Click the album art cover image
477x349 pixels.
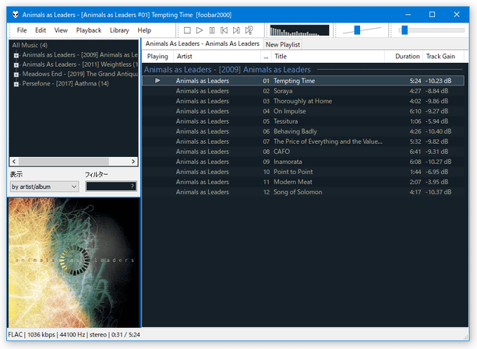tap(74, 263)
